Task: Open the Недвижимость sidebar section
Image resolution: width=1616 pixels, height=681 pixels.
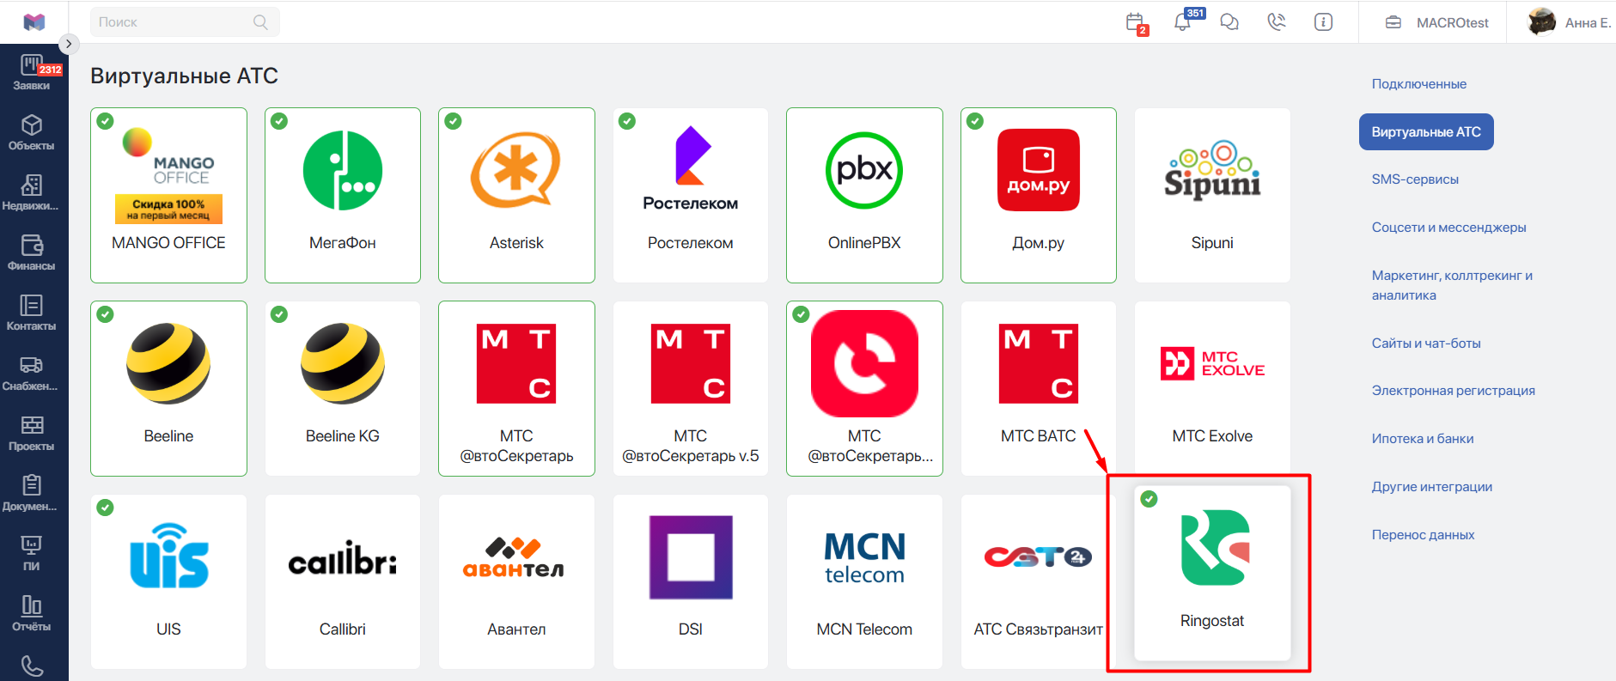Action: coord(32,193)
